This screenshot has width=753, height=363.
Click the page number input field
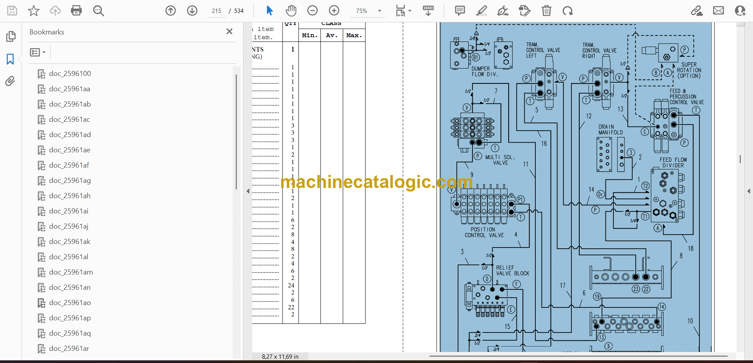[x=216, y=11]
